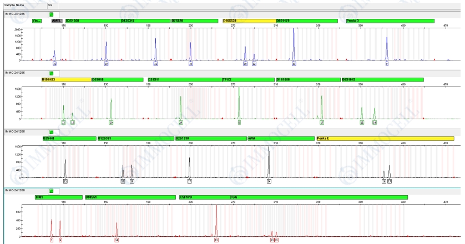Select the yellow Penta E marker bar
The height and width of the screenshot is (244, 465).
(386, 139)
